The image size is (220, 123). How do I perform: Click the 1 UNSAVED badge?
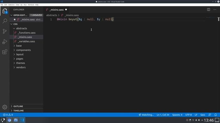(x=36, y=15)
